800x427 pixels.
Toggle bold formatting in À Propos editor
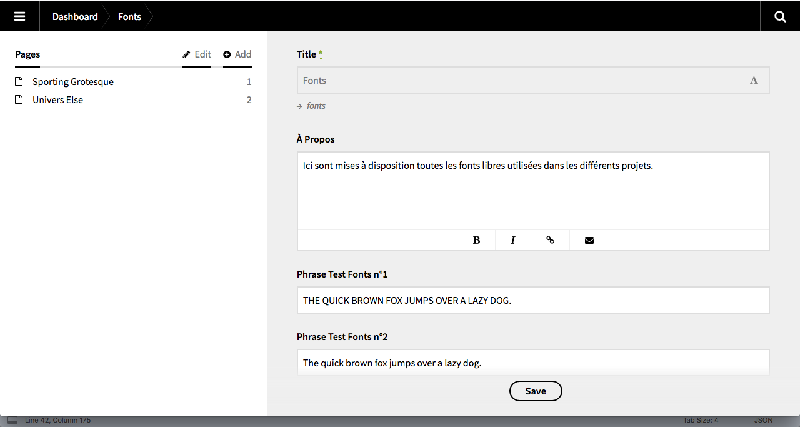pyautogui.click(x=476, y=240)
